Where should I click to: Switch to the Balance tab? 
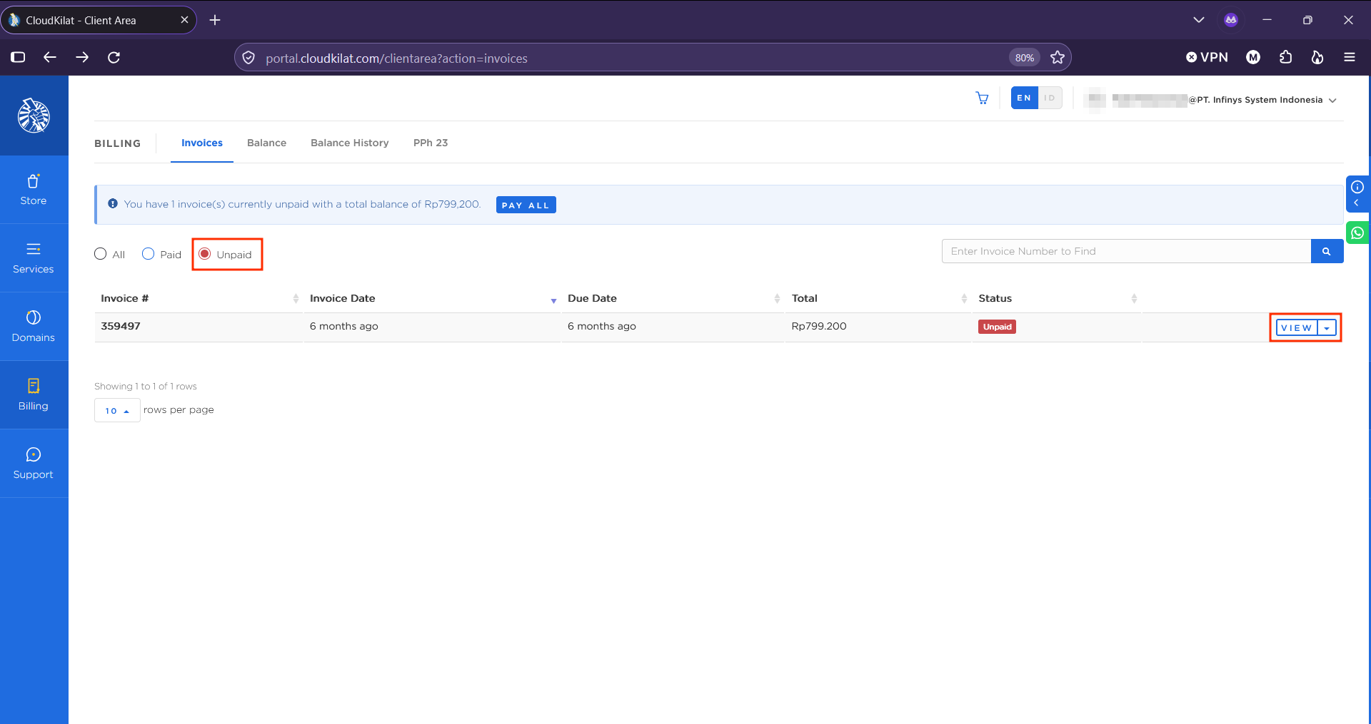pyautogui.click(x=266, y=143)
